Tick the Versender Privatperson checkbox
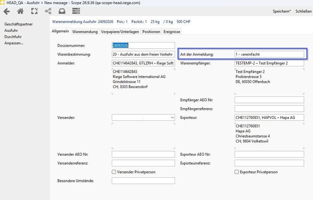 point(114,172)
